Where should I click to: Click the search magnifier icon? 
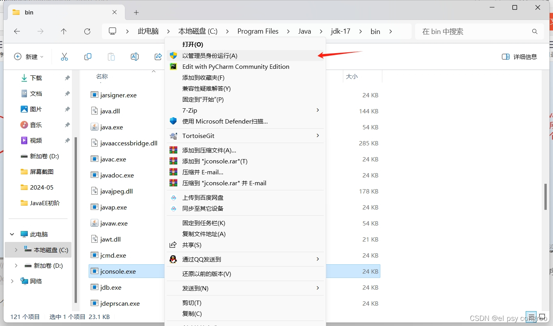click(535, 31)
